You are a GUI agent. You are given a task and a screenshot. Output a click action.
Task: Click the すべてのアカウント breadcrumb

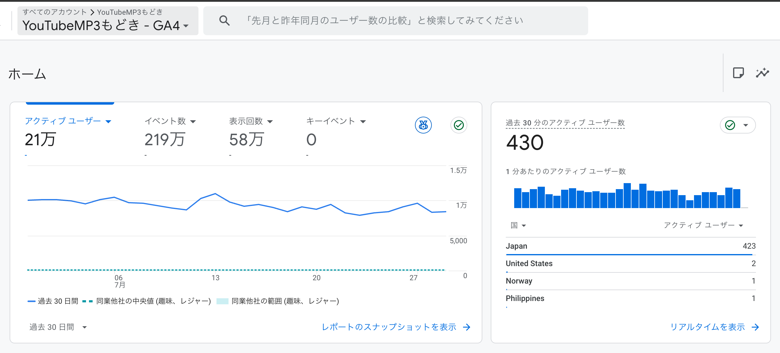(x=53, y=12)
